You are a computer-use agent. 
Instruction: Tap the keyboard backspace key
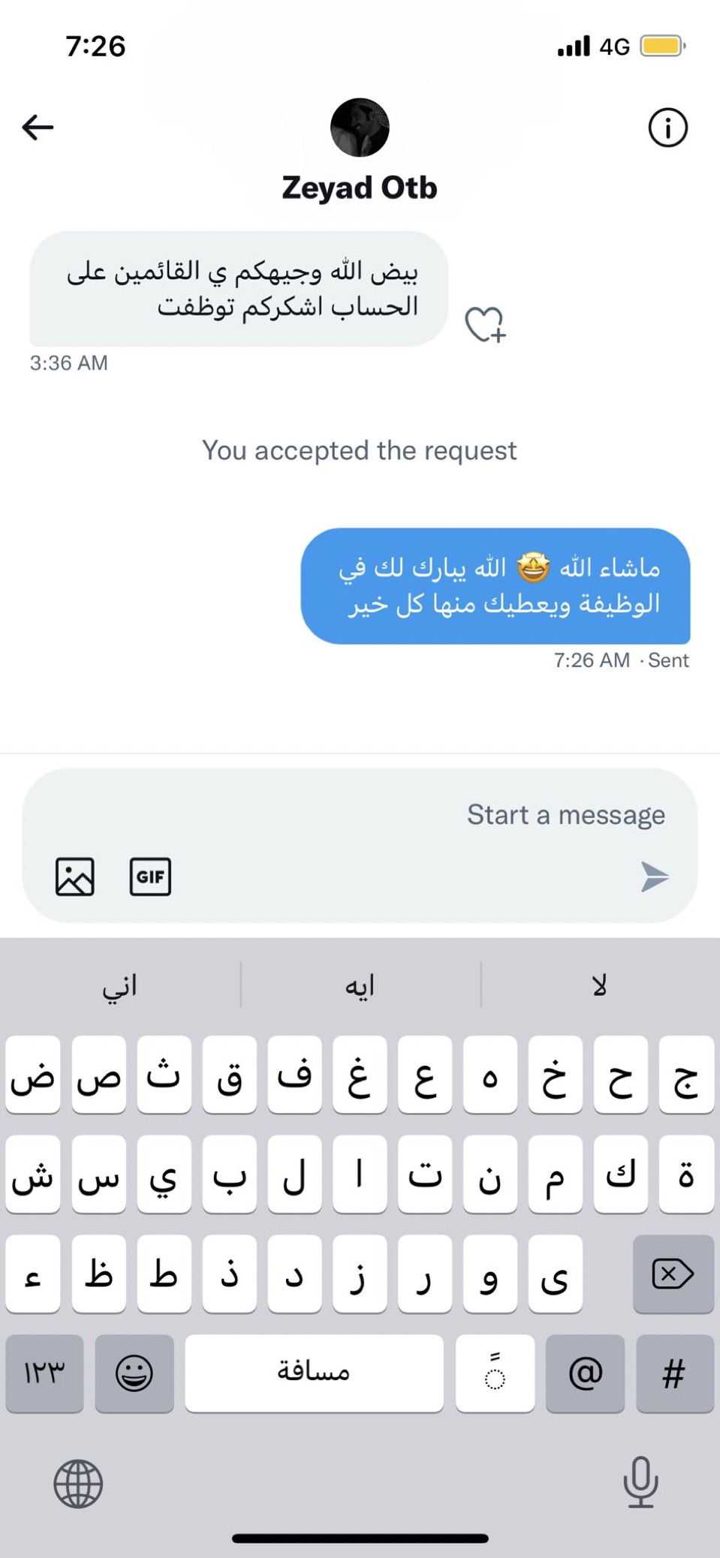click(x=673, y=1274)
